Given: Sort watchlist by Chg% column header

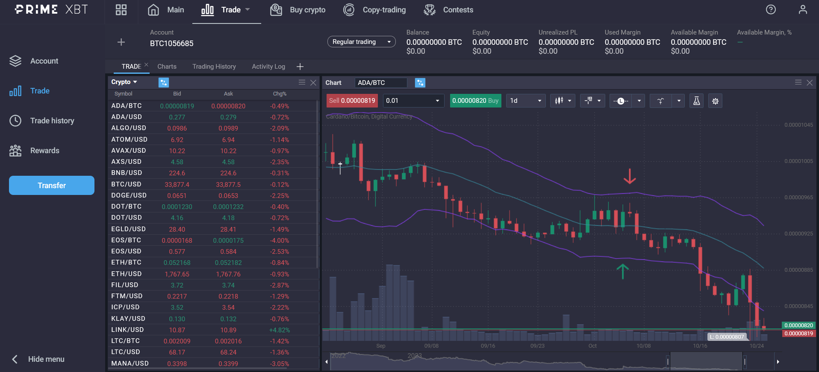Looking at the screenshot, I should [x=280, y=94].
